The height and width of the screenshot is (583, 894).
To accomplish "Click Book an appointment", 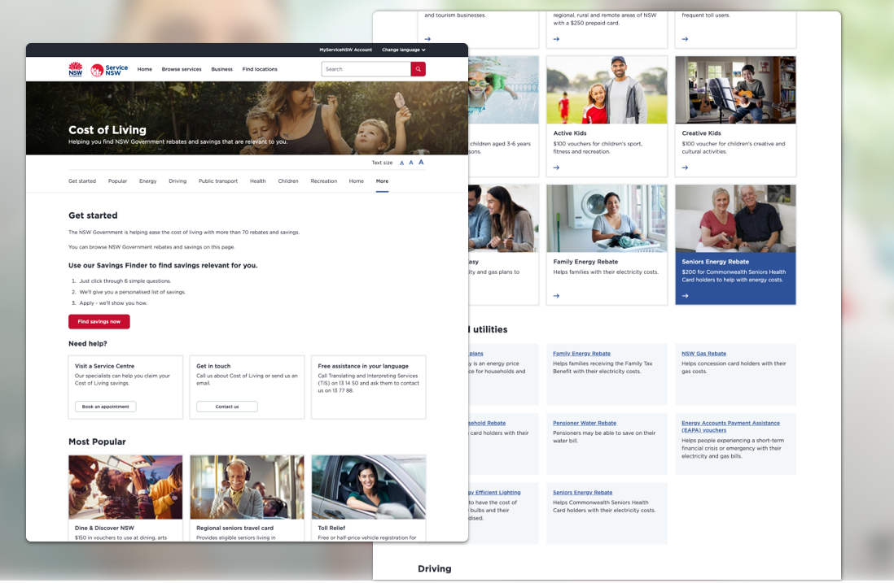I will pyautogui.click(x=105, y=406).
